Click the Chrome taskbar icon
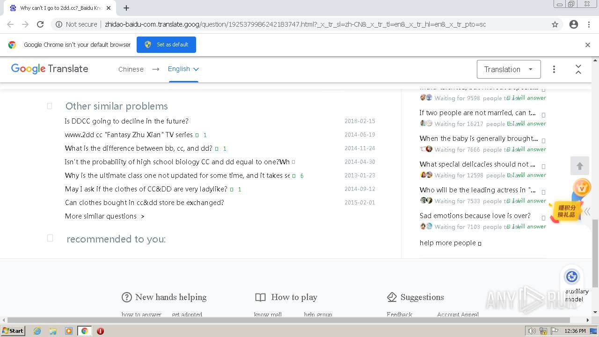 point(84,331)
